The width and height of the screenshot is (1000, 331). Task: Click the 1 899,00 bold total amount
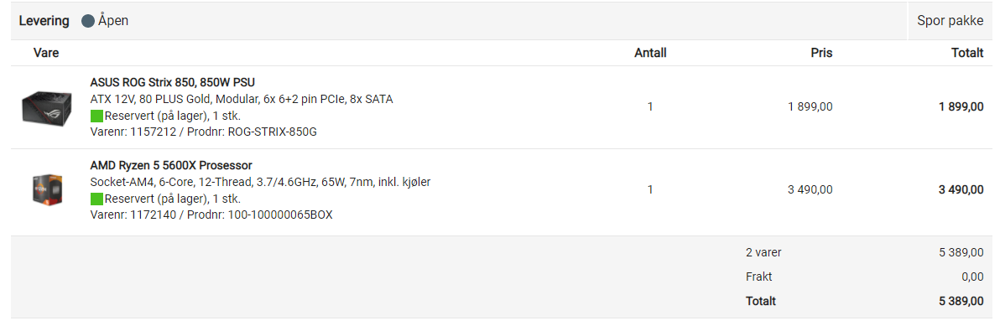961,107
